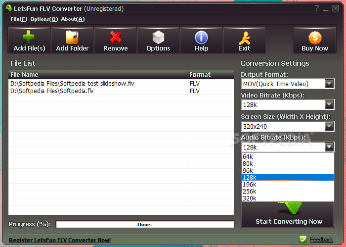Viewport: 346px width, 247px height.
Task: Open the About(A) menu
Action: (73, 19)
